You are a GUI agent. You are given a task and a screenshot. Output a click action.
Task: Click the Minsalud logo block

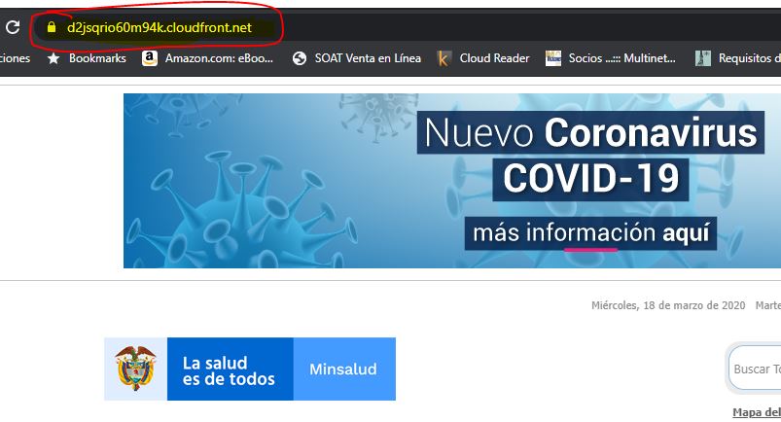(x=343, y=369)
